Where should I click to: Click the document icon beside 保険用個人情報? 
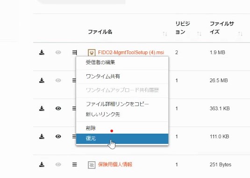(92, 165)
